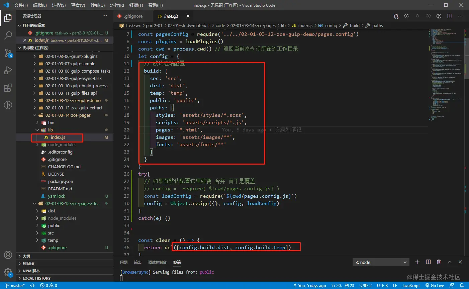This screenshot has height=289, width=469.
Task: Add a new terminal with plus icon
Action: (417, 262)
